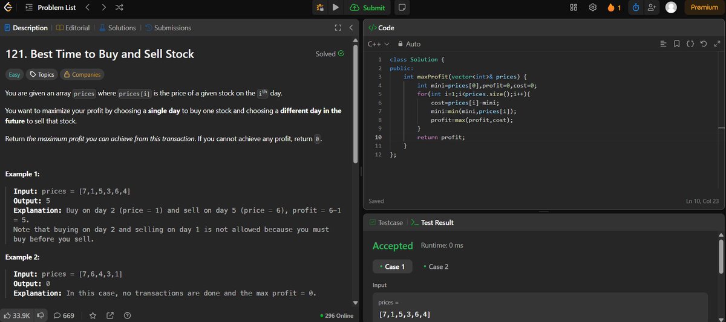Click the curly braces snippet icon
This screenshot has height=322, width=726.
pos(690,44)
